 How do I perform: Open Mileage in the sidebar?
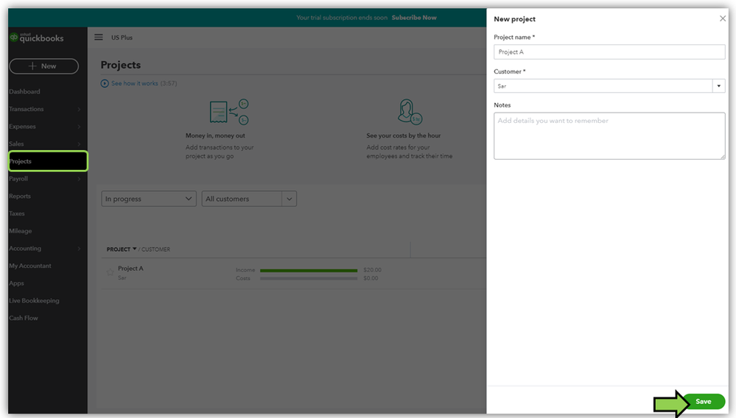coord(20,231)
